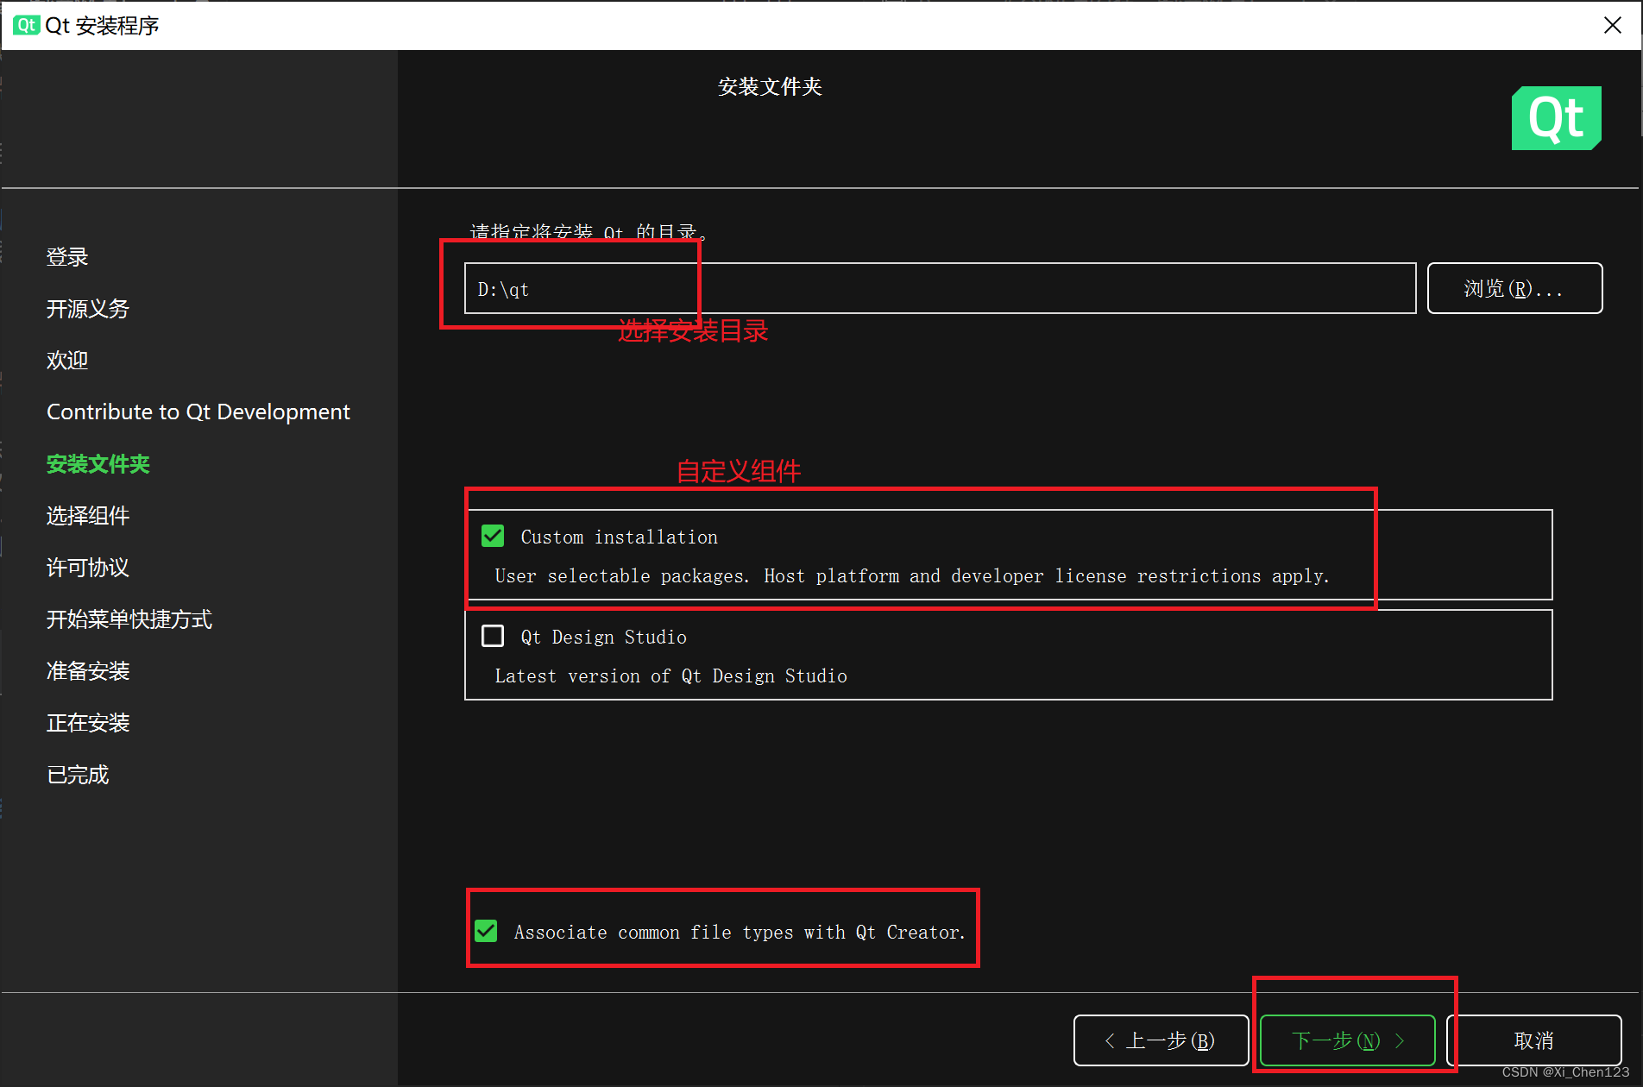
Task: Click 'Latest version of Qt Design Studio' text
Action: (x=670, y=675)
